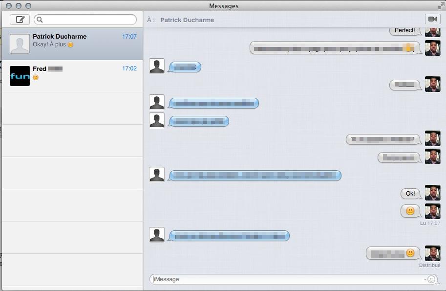Click the 'Ok!' message bubble

(410, 193)
